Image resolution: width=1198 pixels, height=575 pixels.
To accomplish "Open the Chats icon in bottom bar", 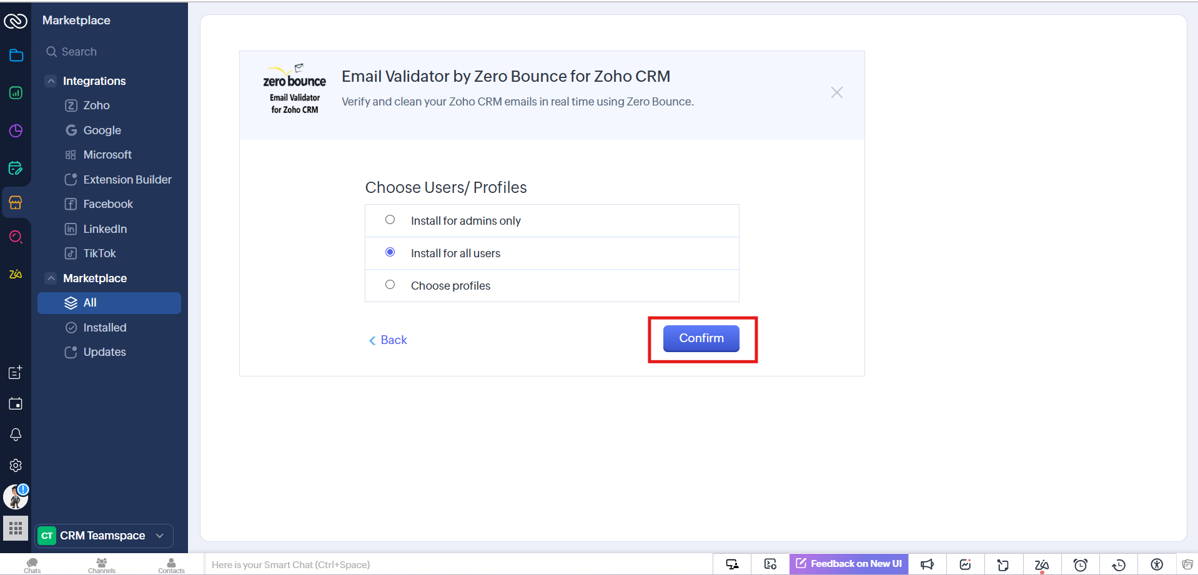I will pos(32,564).
